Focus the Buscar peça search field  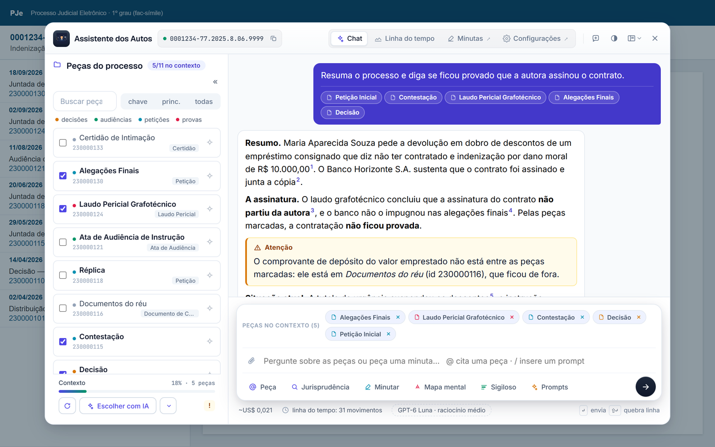point(85,101)
